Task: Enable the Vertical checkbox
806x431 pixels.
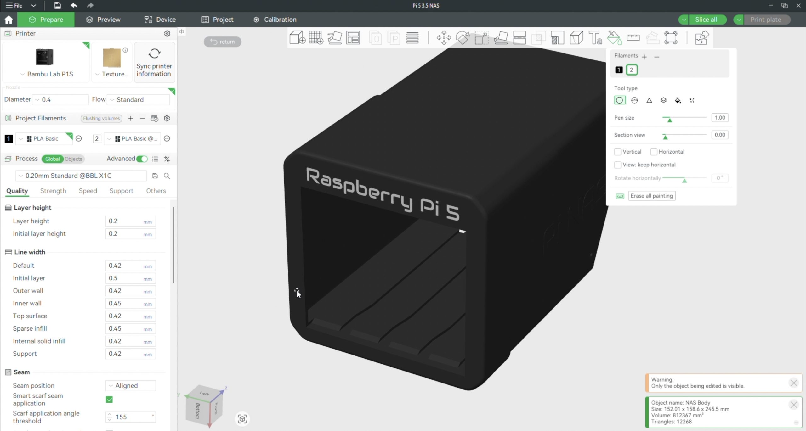Action: [618, 152]
